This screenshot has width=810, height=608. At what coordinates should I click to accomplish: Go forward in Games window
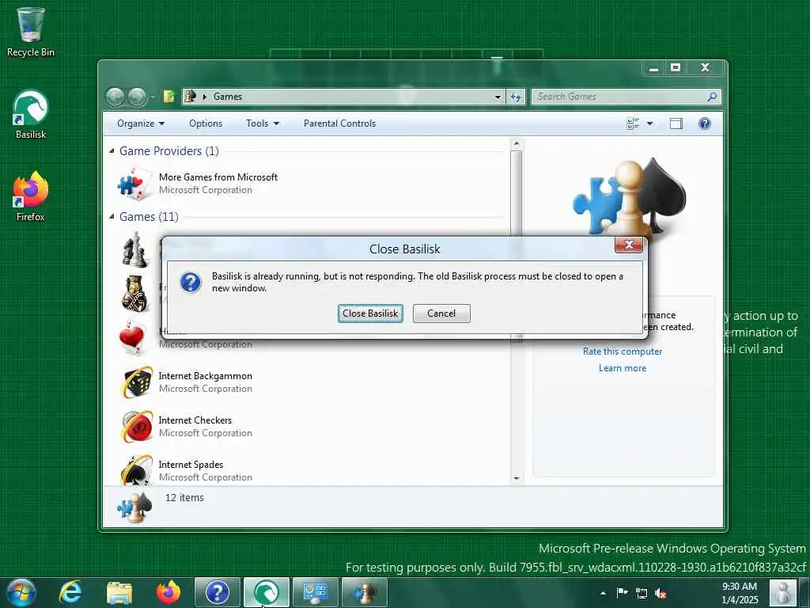(x=137, y=96)
